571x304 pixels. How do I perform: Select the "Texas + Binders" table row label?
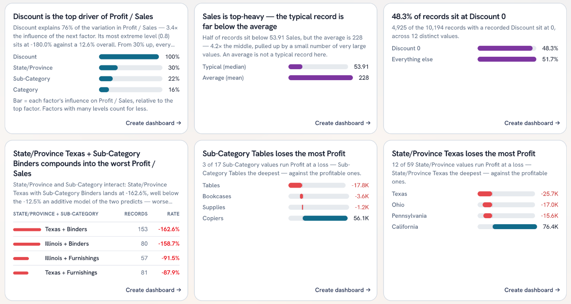pyautogui.click(x=66, y=229)
